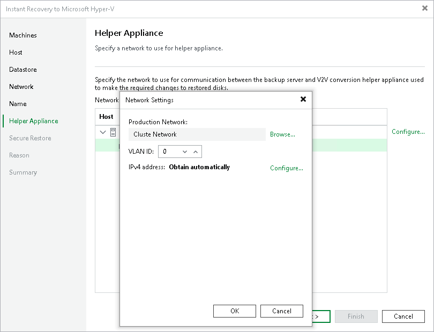Click the 'Obtain automatically' IPv4 text
The image size is (434, 332).
[199, 167]
